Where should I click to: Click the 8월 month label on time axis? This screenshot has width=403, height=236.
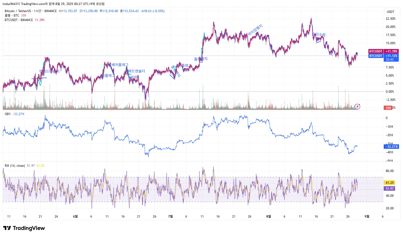pyautogui.click(x=269, y=217)
